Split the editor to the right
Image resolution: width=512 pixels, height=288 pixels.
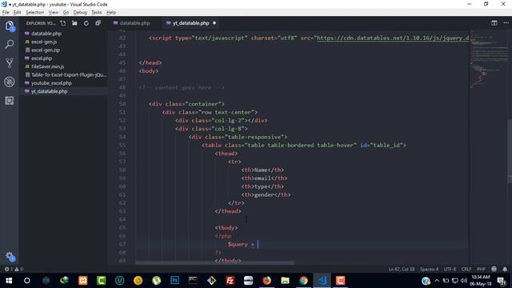pyautogui.click(x=494, y=23)
